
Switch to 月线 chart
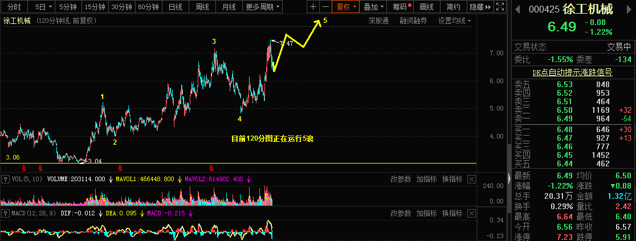(229, 7)
